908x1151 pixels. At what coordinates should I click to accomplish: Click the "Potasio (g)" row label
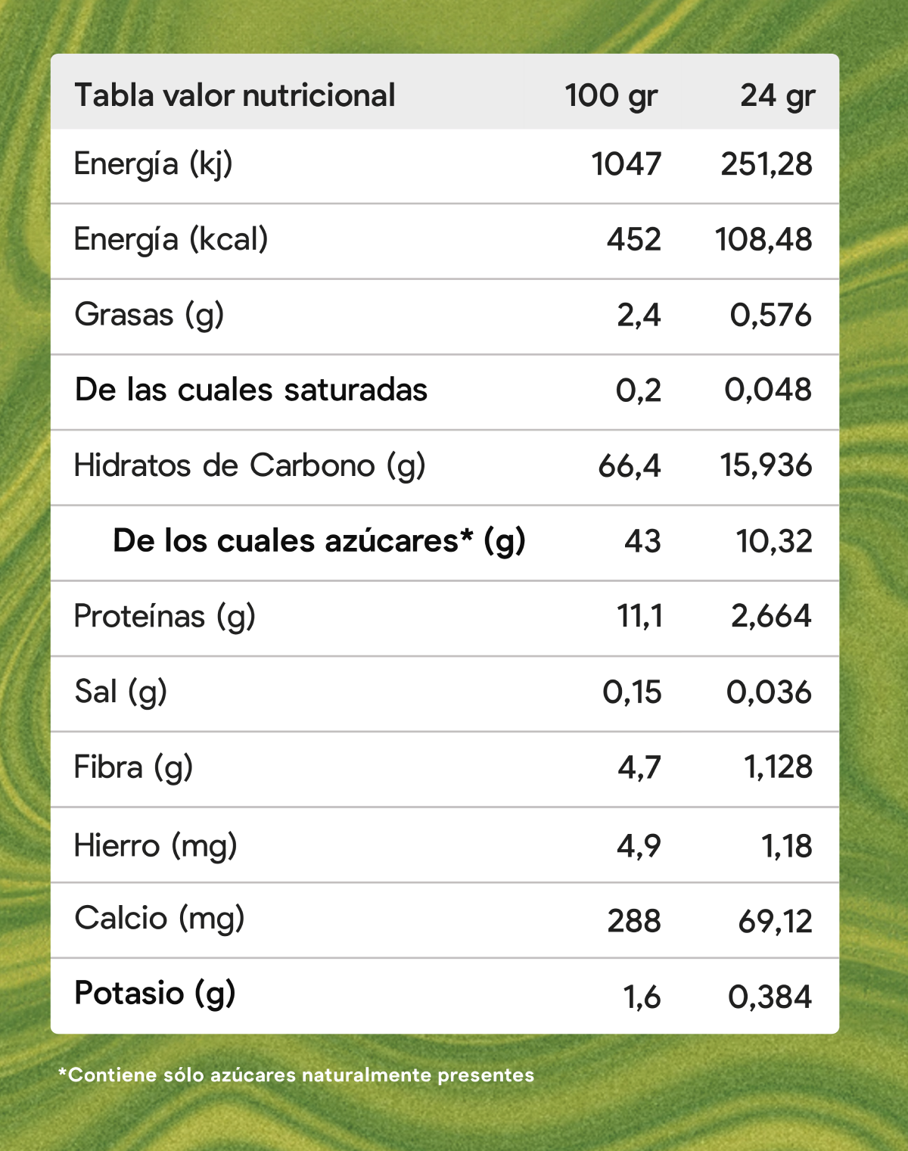(x=155, y=994)
